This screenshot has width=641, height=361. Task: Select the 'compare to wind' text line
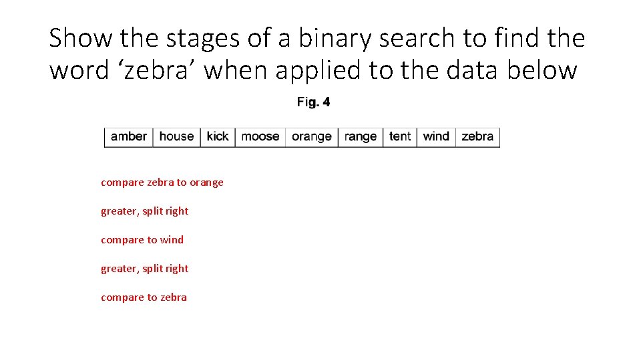tap(142, 240)
